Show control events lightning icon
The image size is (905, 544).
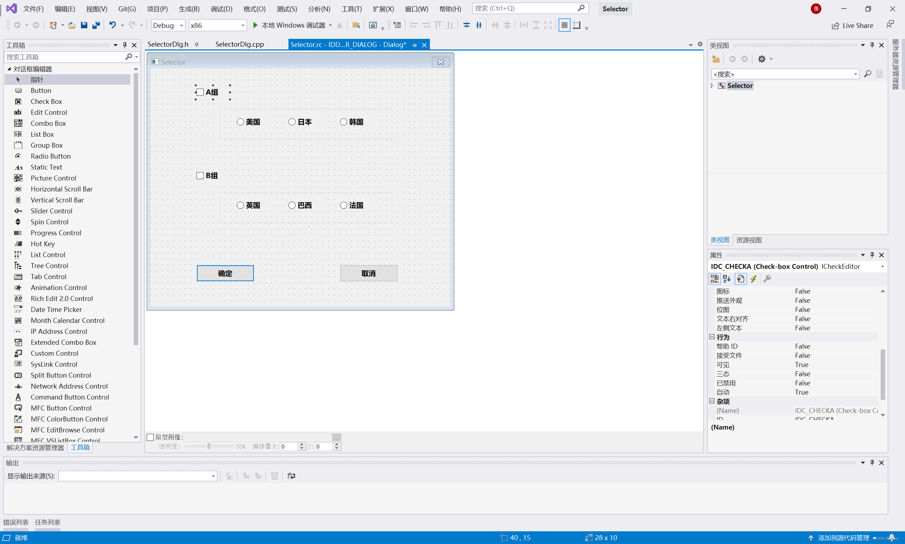click(x=753, y=279)
